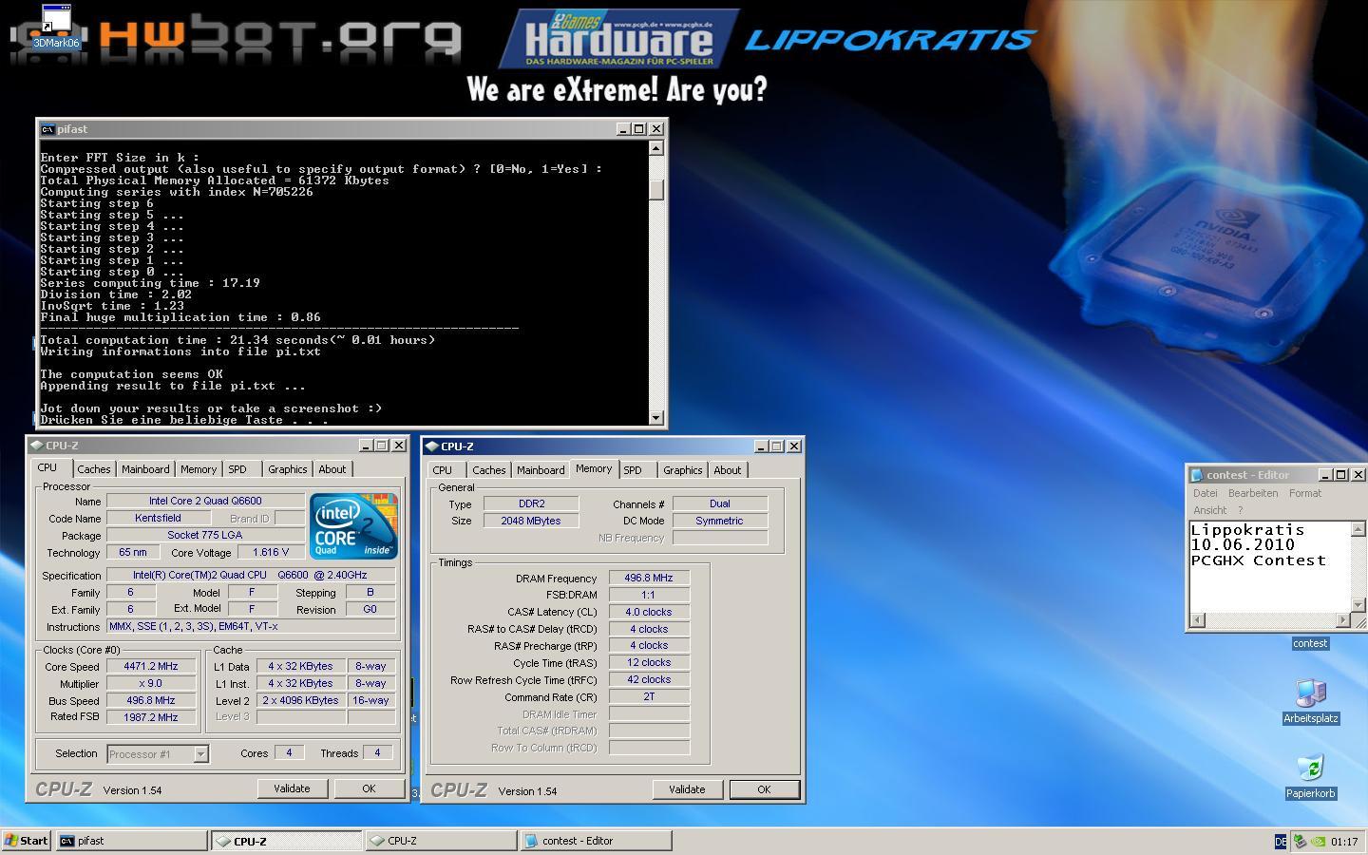Click the memory Size value 2048 MBytes
Viewport: 1368px width, 855px height.
point(531,521)
